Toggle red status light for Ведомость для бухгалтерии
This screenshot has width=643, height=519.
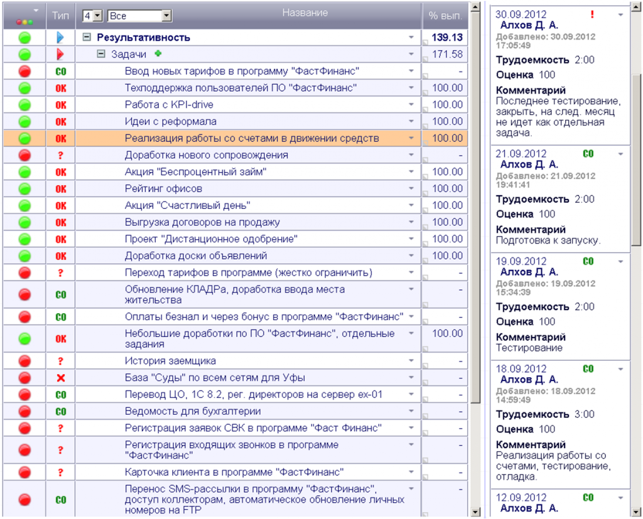click(24, 411)
